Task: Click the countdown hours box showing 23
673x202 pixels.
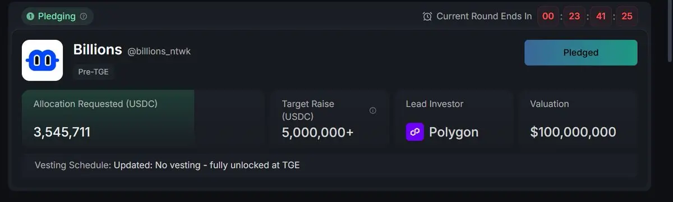Action: click(574, 16)
